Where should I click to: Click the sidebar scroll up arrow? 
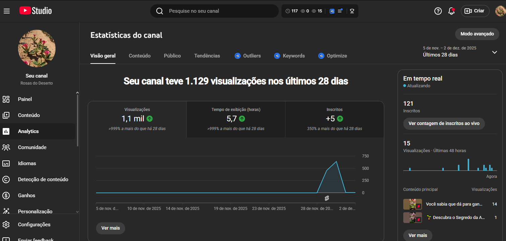[x=78, y=93]
